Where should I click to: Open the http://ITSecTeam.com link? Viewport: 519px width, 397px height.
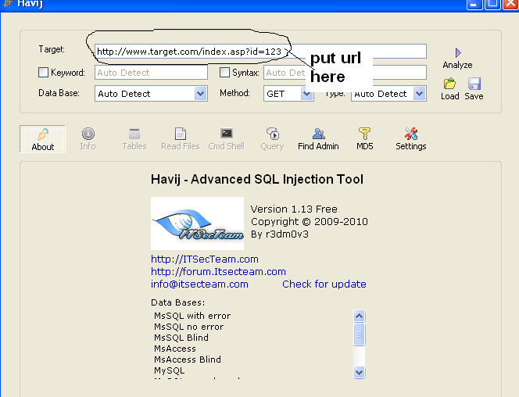[205, 259]
